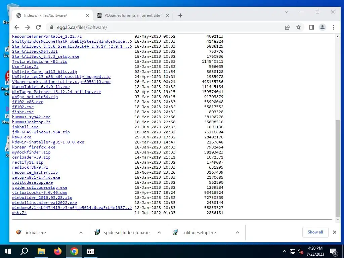The height and width of the screenshot is (258, 344).
Task: Expand options for inkball.exe download
Action: (x=81, y=232)
